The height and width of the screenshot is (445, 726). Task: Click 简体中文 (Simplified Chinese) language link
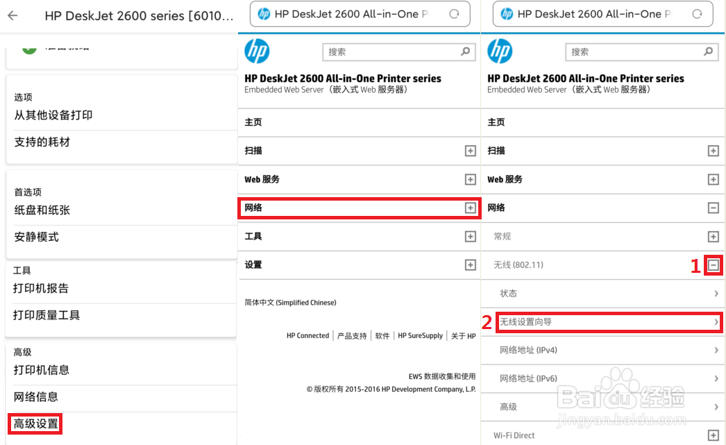(x=290, y=303)
